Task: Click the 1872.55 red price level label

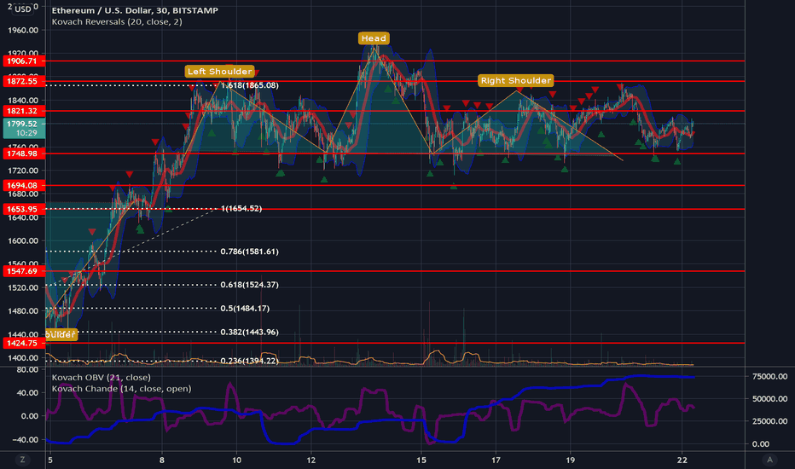Action: (x=24, y=81)
